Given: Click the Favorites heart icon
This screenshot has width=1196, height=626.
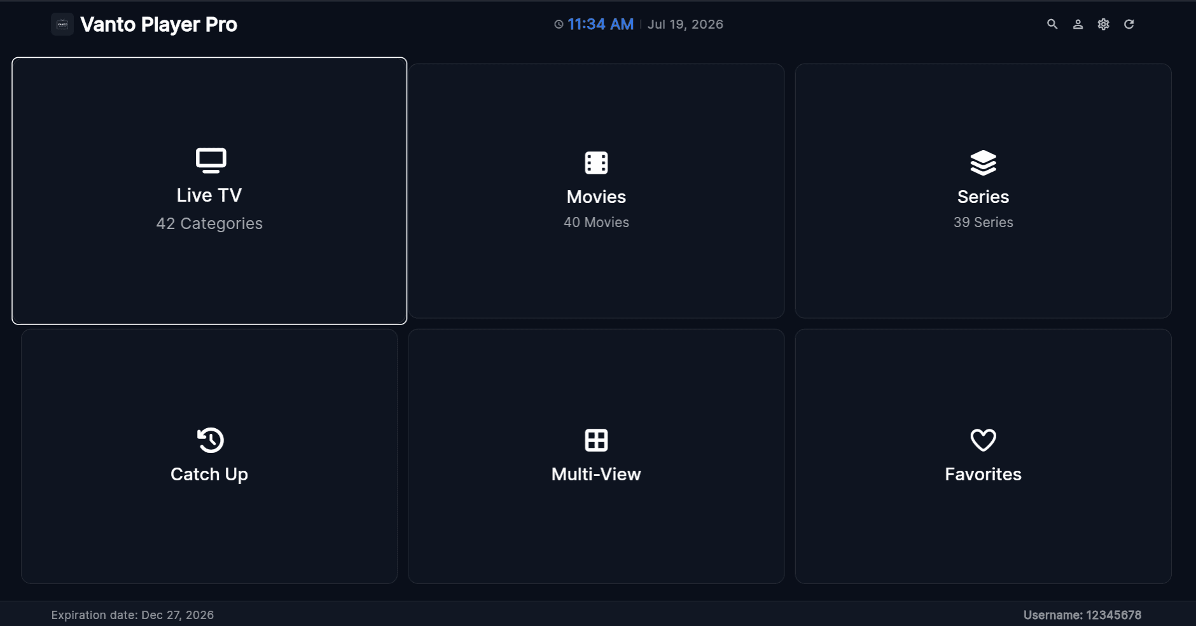Looking at the screenshot, I should coord(983,440).
